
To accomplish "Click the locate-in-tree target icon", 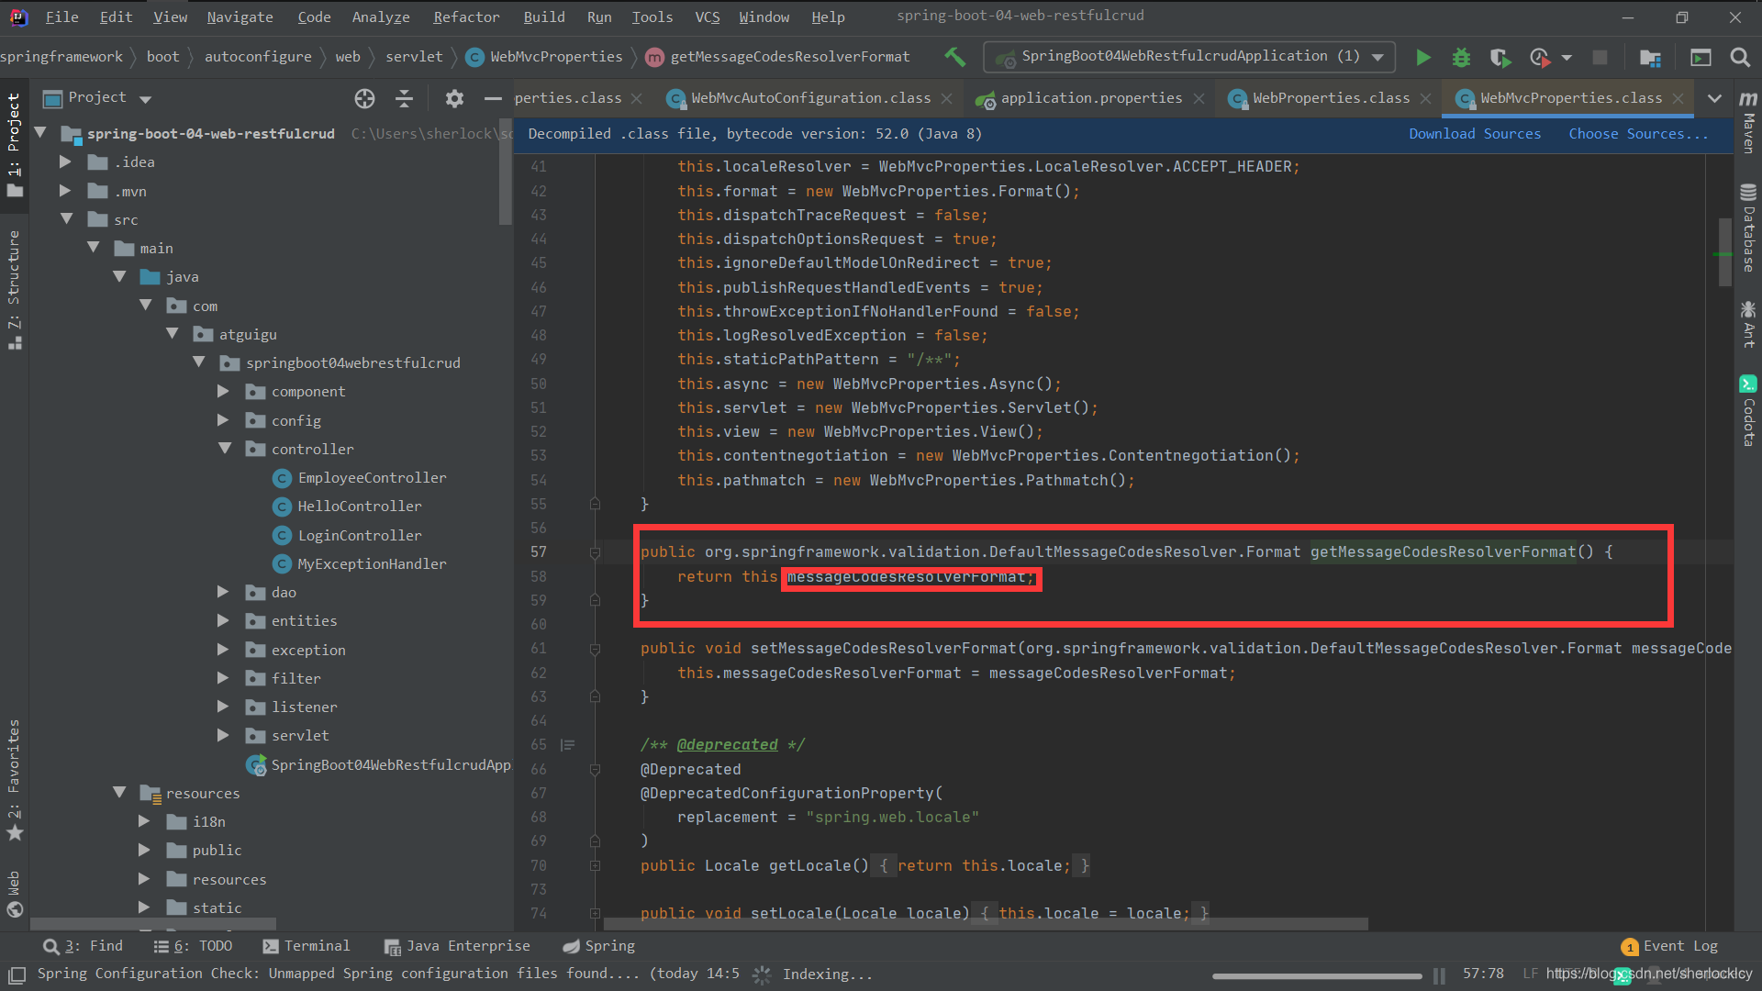I will click(x=364, y=98).
